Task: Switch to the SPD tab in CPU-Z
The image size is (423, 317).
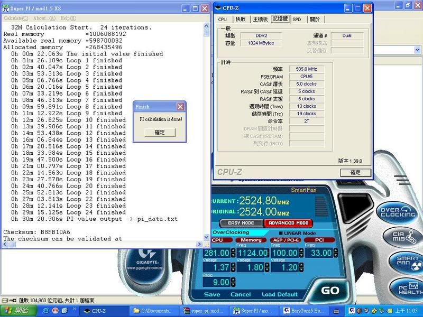Action: (297, 20)
